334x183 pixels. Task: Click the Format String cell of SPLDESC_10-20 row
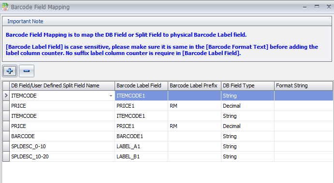point(304,156)
